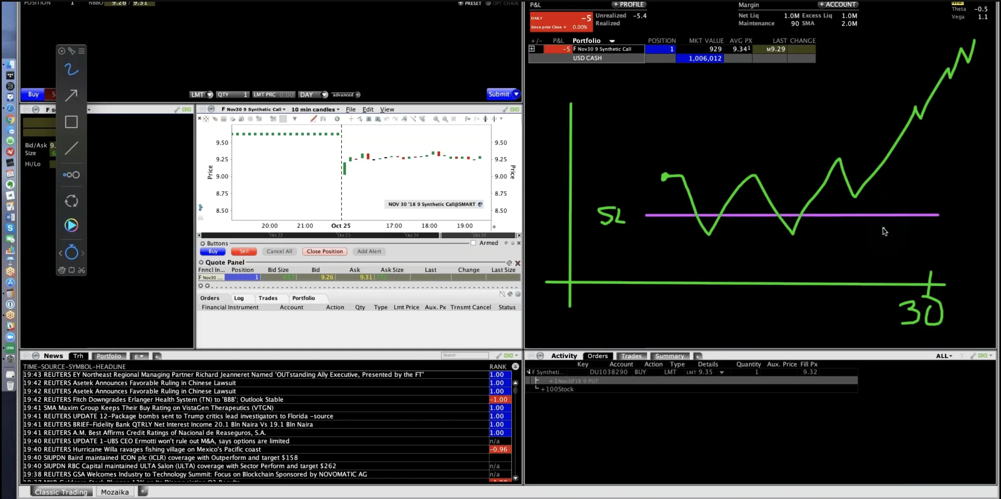Open the 10 min candles dropdown

click(315, 110)
